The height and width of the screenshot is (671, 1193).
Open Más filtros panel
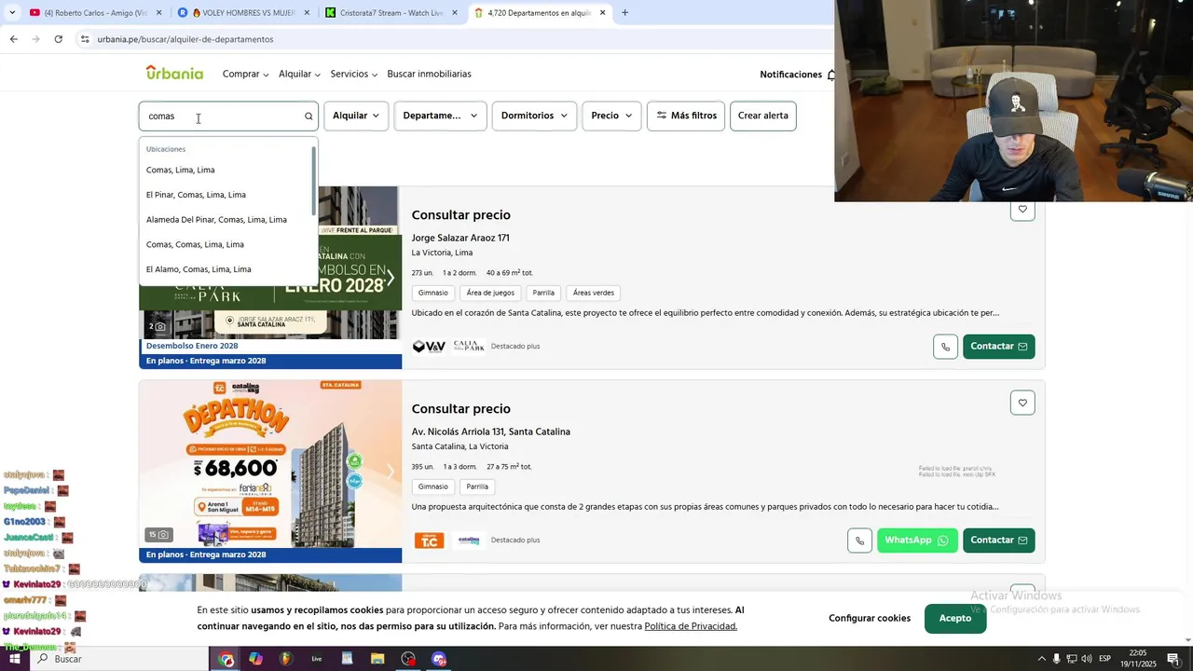click(x=686, y=116)
